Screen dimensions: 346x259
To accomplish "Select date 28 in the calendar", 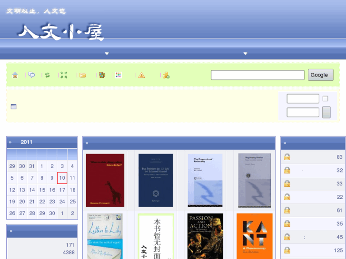I will click(x=32, y=213).
